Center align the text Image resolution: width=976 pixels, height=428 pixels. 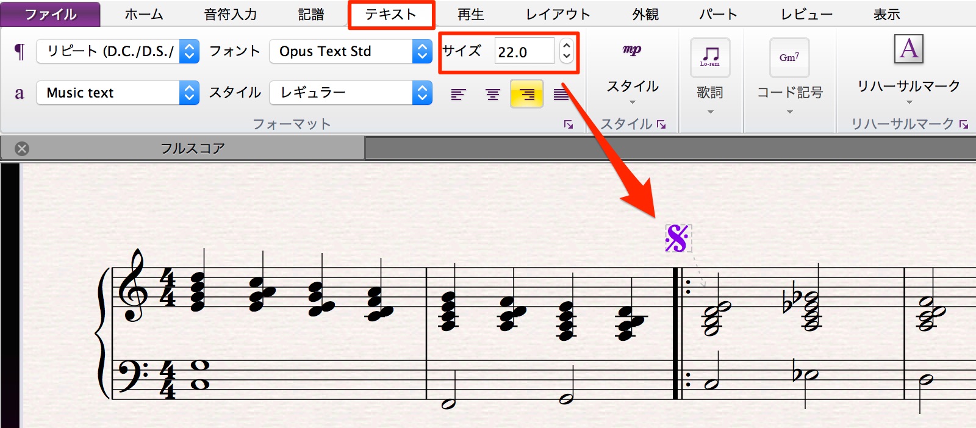492,95
